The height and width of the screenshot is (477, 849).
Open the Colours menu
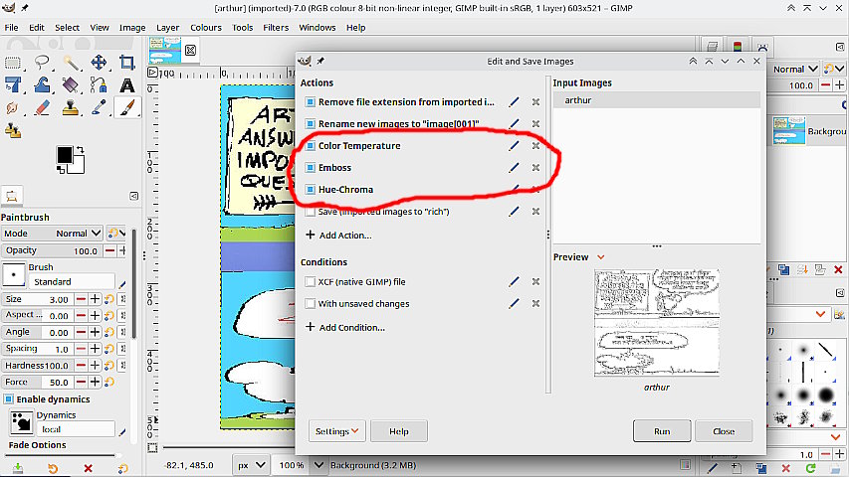point(206,27)
